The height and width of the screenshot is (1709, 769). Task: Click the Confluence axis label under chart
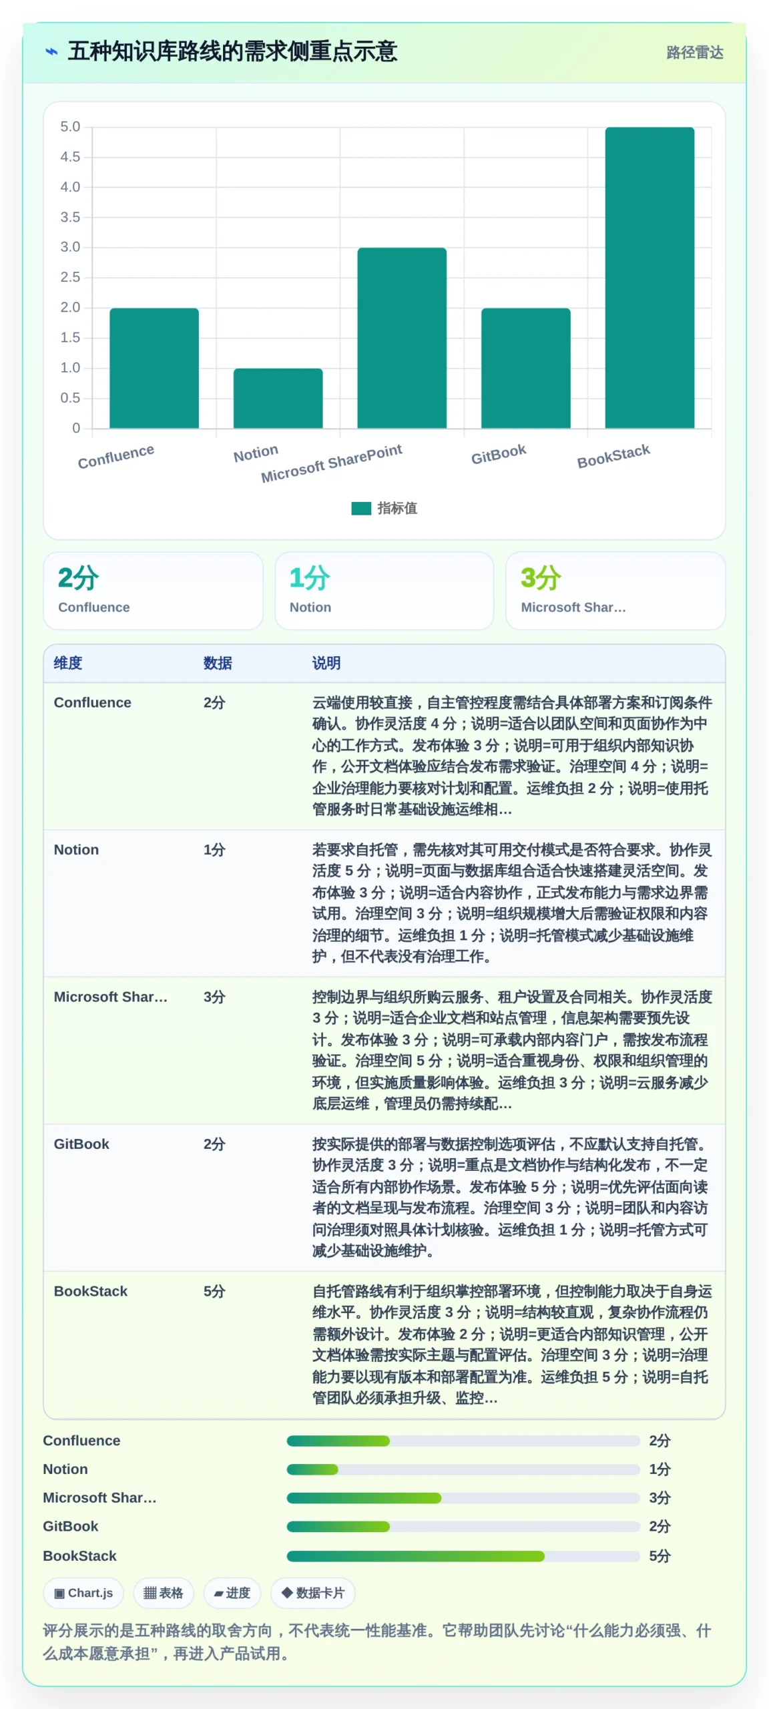point(116,457)
